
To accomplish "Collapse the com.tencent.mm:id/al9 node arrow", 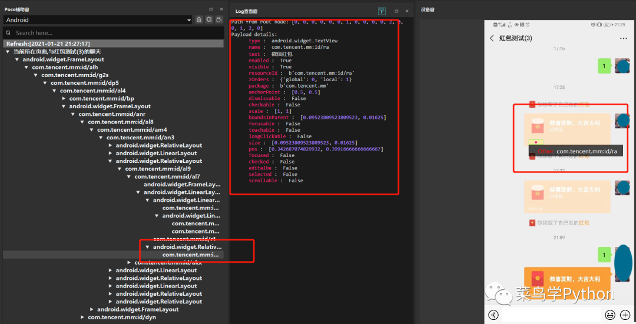I will 120,169.
